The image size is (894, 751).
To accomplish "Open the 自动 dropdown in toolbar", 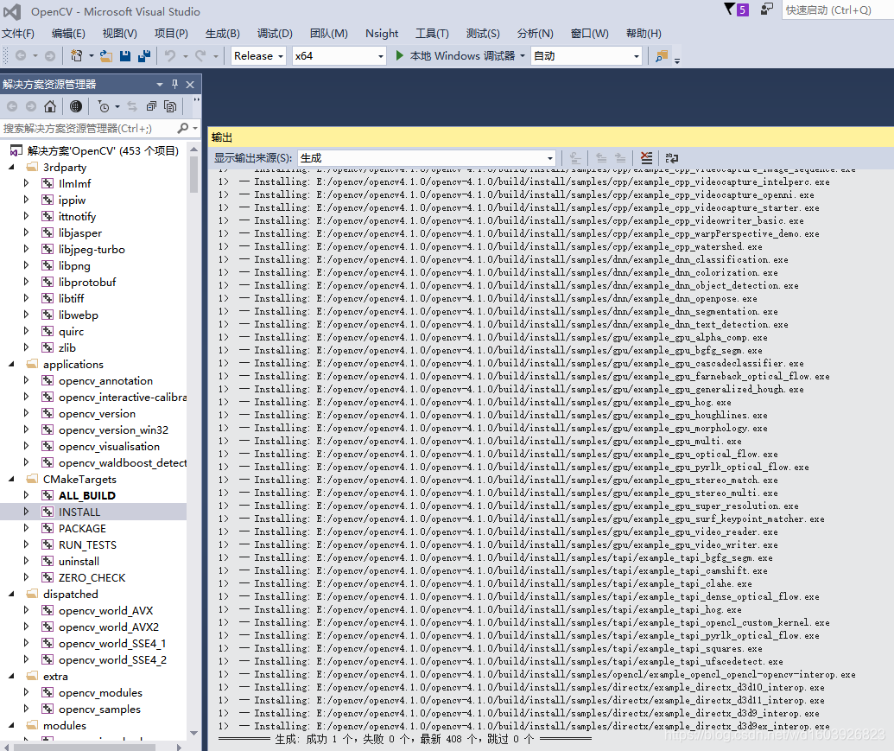I will (586, 56).
